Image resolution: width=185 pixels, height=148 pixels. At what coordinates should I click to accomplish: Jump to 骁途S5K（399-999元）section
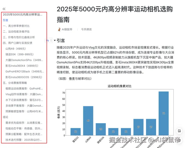tap(20, 54)
